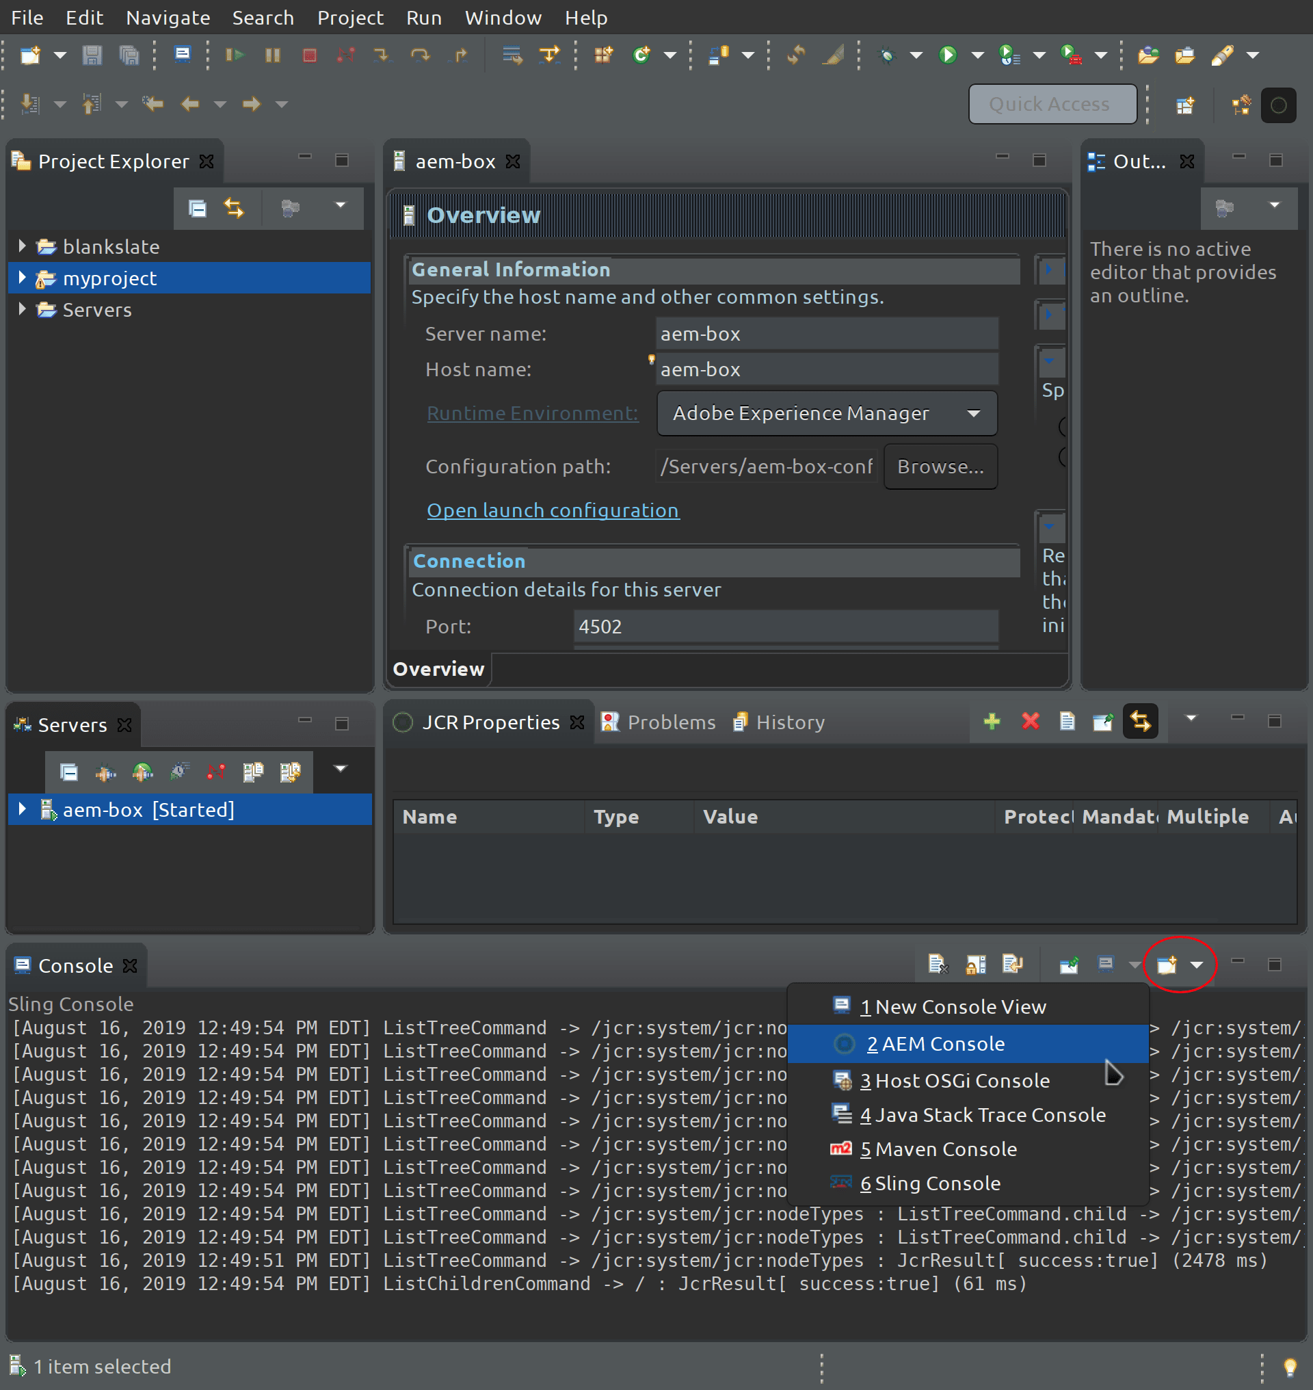The image size is (1313, 1390).
Task: Click the Publish to server icon
Action: pyautogui.click(x=290, y=772)
